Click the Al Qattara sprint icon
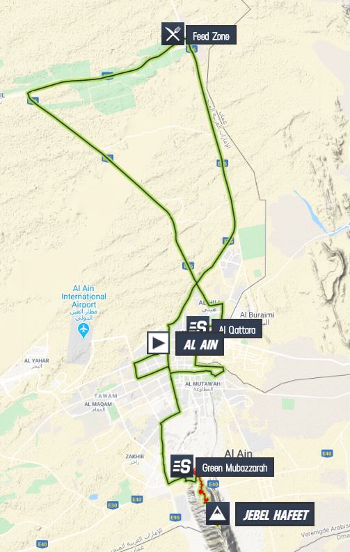This screenshot has height=552, width=350. pyautogui.click(x=198, y=325)
